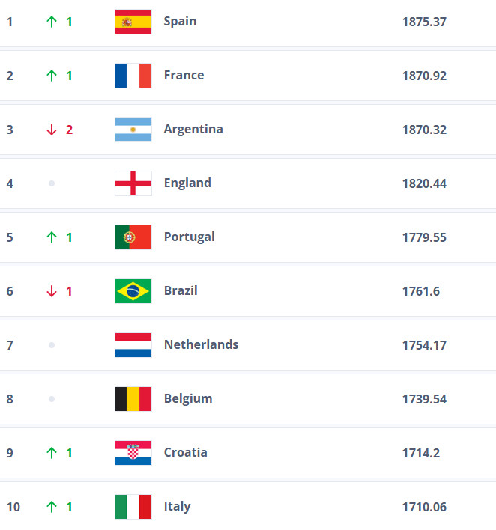Image resolution: width=496 pixels, height=530 pixels.
Task: Open the France team name
Action: (x=184, y=75)
